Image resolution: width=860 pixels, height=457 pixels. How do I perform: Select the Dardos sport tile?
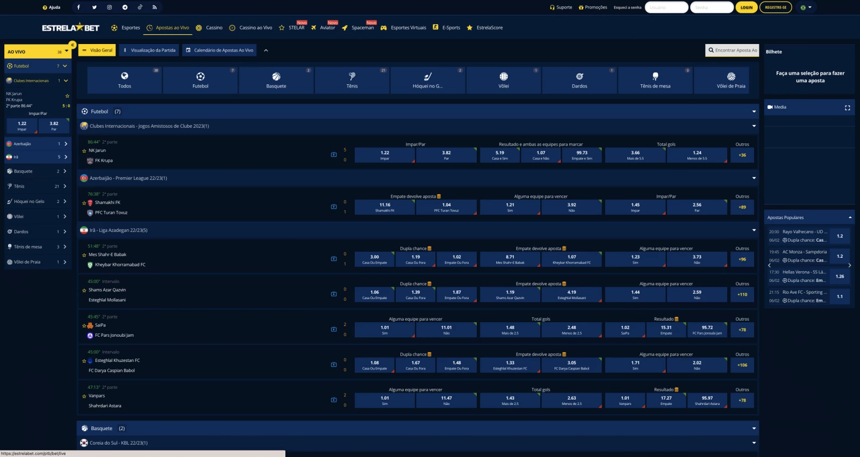coord(579,81)
